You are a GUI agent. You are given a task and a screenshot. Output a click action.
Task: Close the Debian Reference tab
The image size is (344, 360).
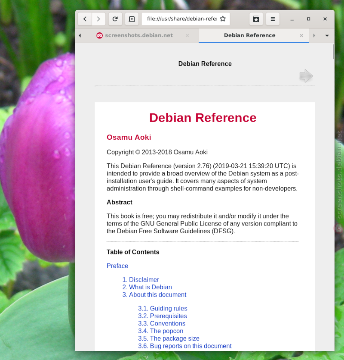pos(301,35)
